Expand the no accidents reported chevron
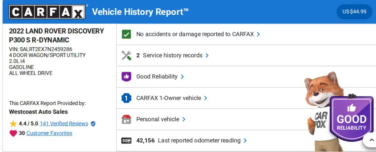Viewport: 376px width, 152px height. 258,34
